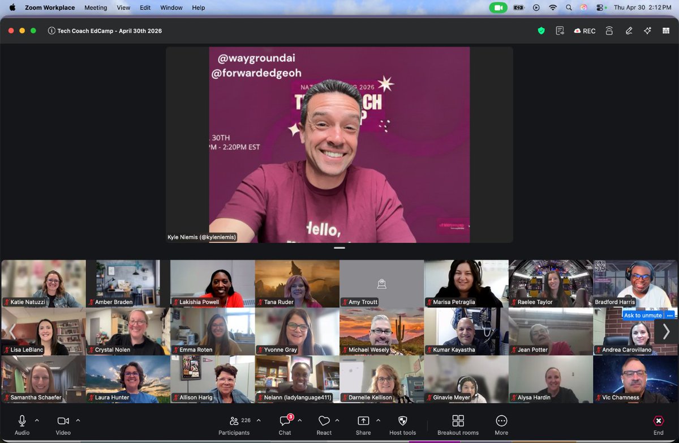Viewport: 679px width, 443px height.
Task: Open battery status in menu bar
Action: (519, 7)
